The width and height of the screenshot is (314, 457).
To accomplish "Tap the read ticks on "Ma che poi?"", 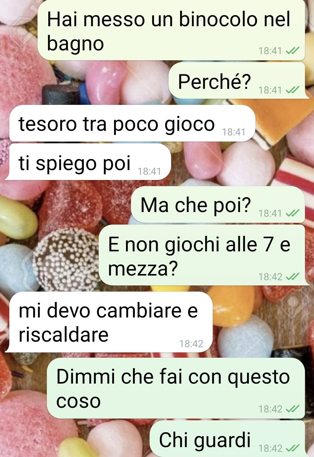I will coord(292,213).
